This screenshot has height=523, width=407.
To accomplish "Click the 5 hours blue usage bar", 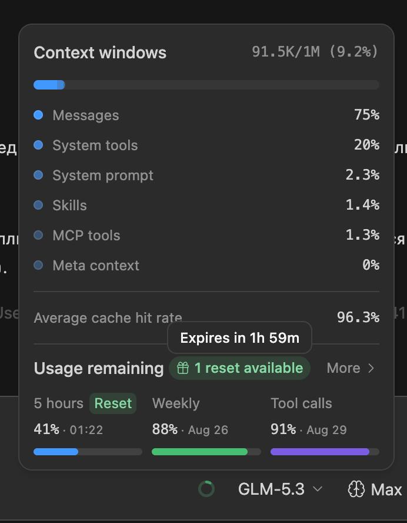I will [88, 452].
